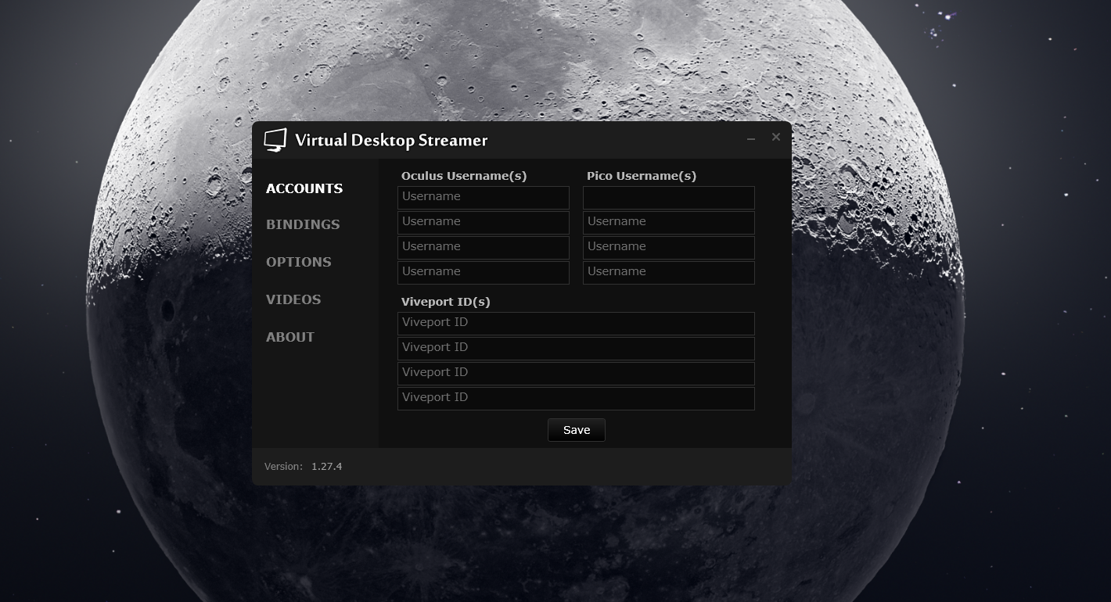Go to the VIDEOS section

coord(293,299)
